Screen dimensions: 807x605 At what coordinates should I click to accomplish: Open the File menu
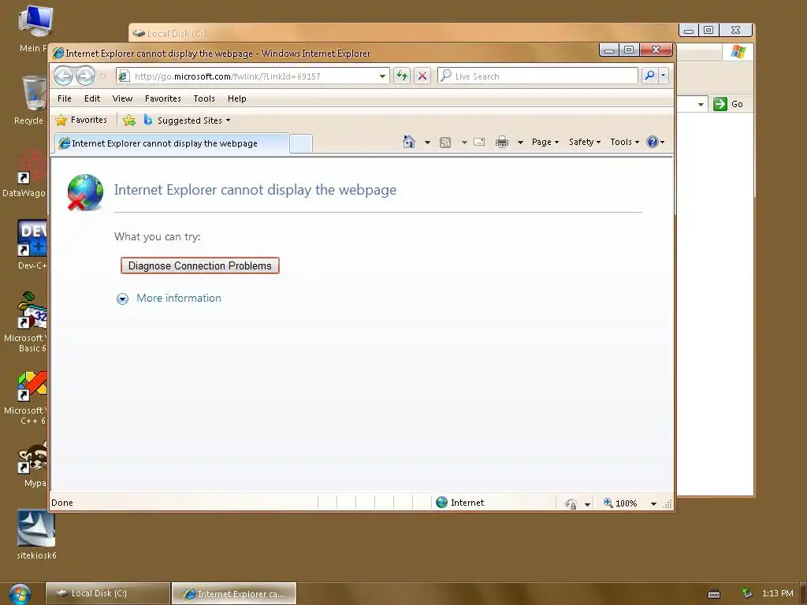pyautogui.click(x=65, y=98)
